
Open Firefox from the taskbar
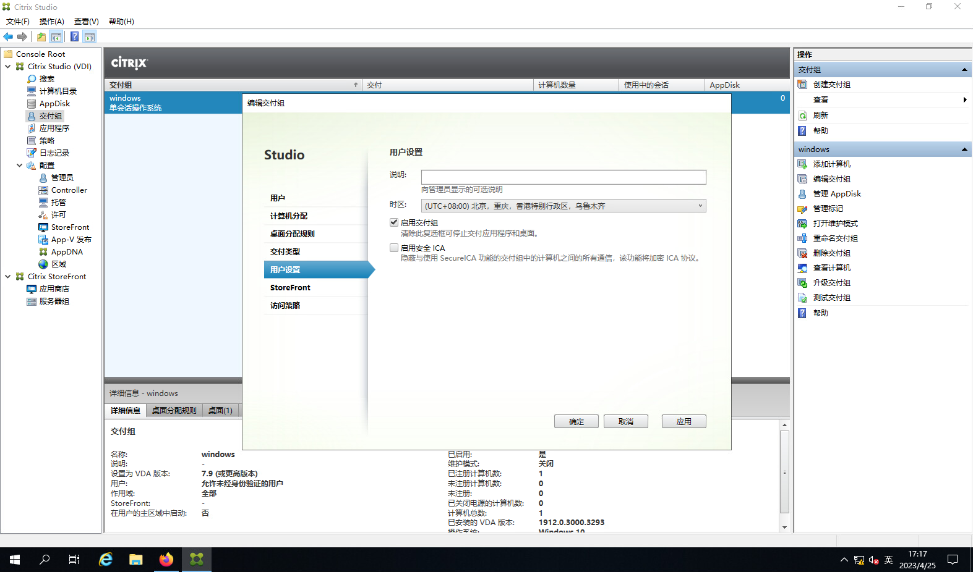pyautogui.click(x=166, y=560)
